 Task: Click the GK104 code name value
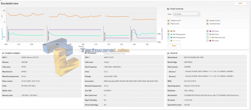coord(23,67)
